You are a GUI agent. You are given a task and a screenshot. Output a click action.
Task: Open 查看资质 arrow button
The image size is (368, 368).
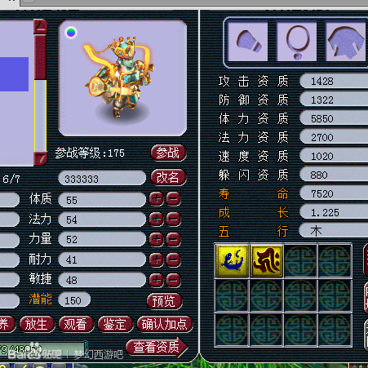(157, 347)
